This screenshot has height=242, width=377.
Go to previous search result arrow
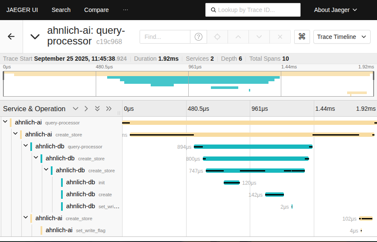point(238,37)
